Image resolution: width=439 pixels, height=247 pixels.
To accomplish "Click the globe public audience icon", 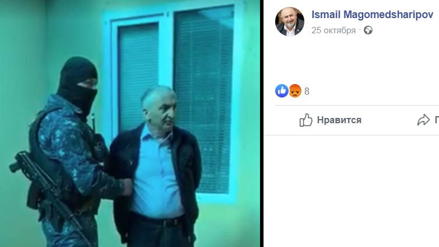I will click(x=368, y=30).
